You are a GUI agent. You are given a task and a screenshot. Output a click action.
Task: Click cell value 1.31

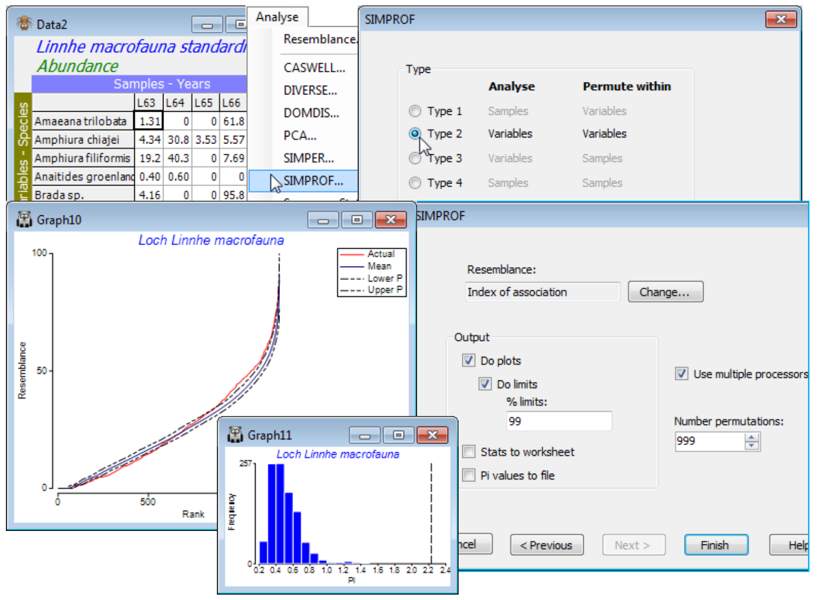tap(148, 121)
